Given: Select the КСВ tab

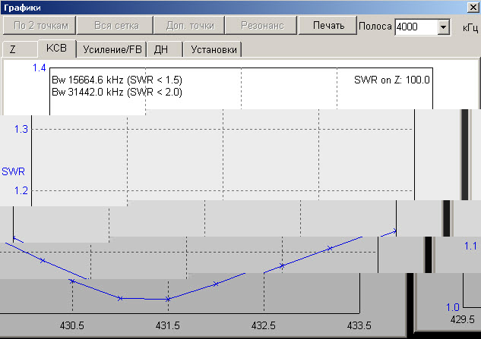Looking at the screenshot, I should pyautogui.click(x=56, y=49).
